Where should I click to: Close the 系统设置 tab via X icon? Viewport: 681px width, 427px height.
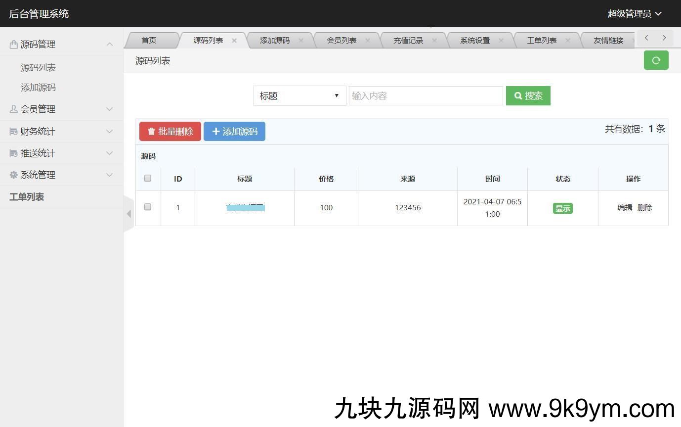point(501,41)
